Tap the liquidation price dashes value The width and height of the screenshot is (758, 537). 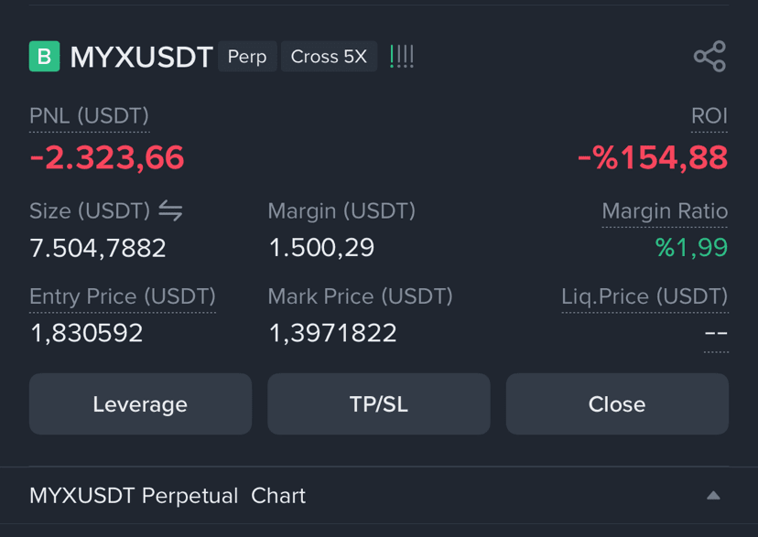[716, 333]
